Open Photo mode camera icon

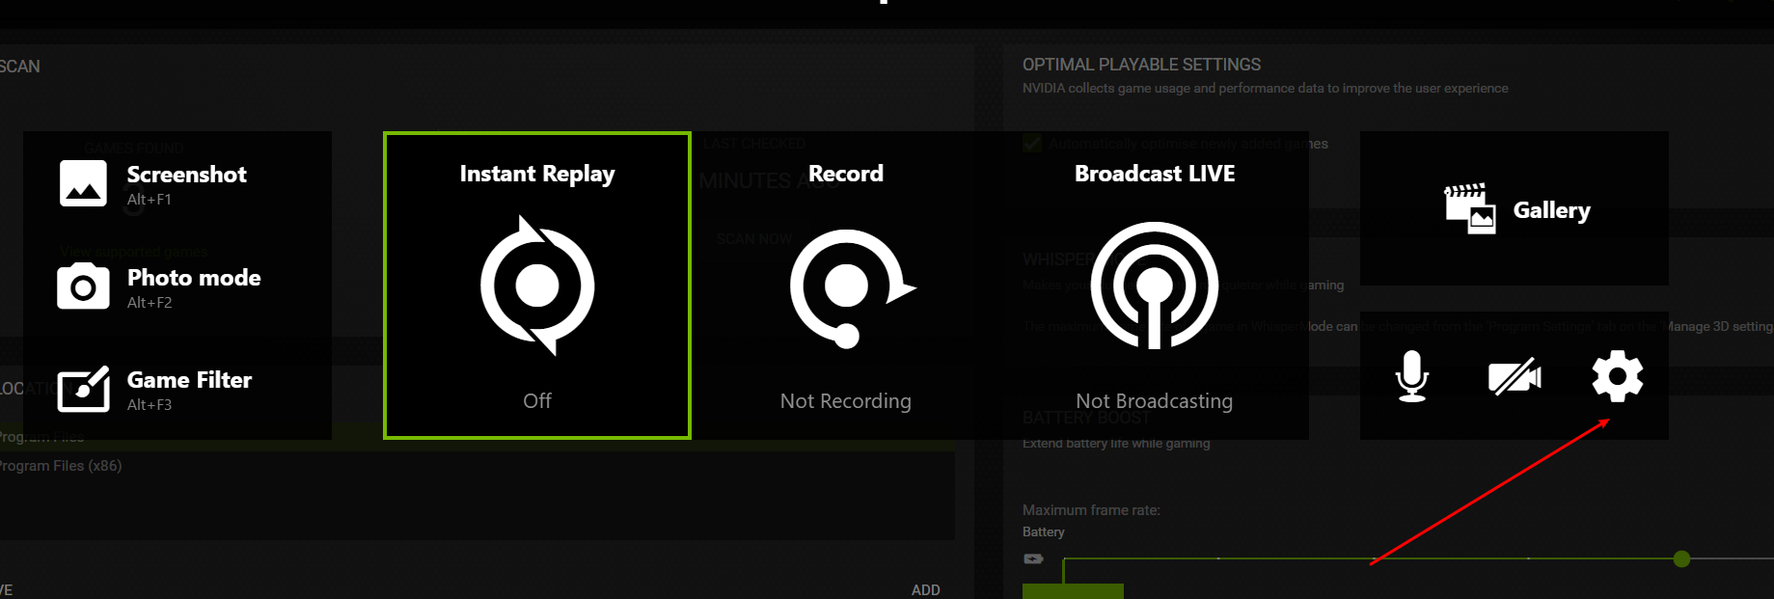pyautogui.click(x=83, y=286)
